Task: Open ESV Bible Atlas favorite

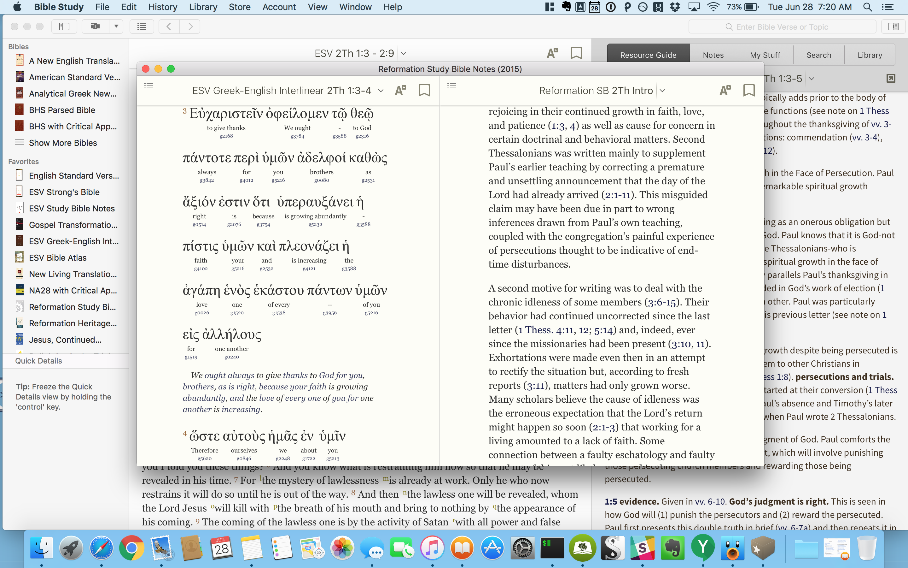Action: coord(51,258)
